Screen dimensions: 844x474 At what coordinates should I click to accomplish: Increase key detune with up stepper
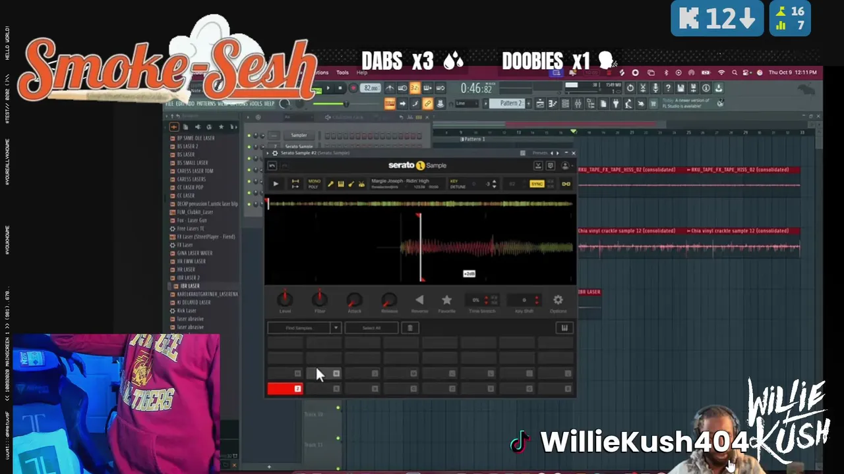494,182
